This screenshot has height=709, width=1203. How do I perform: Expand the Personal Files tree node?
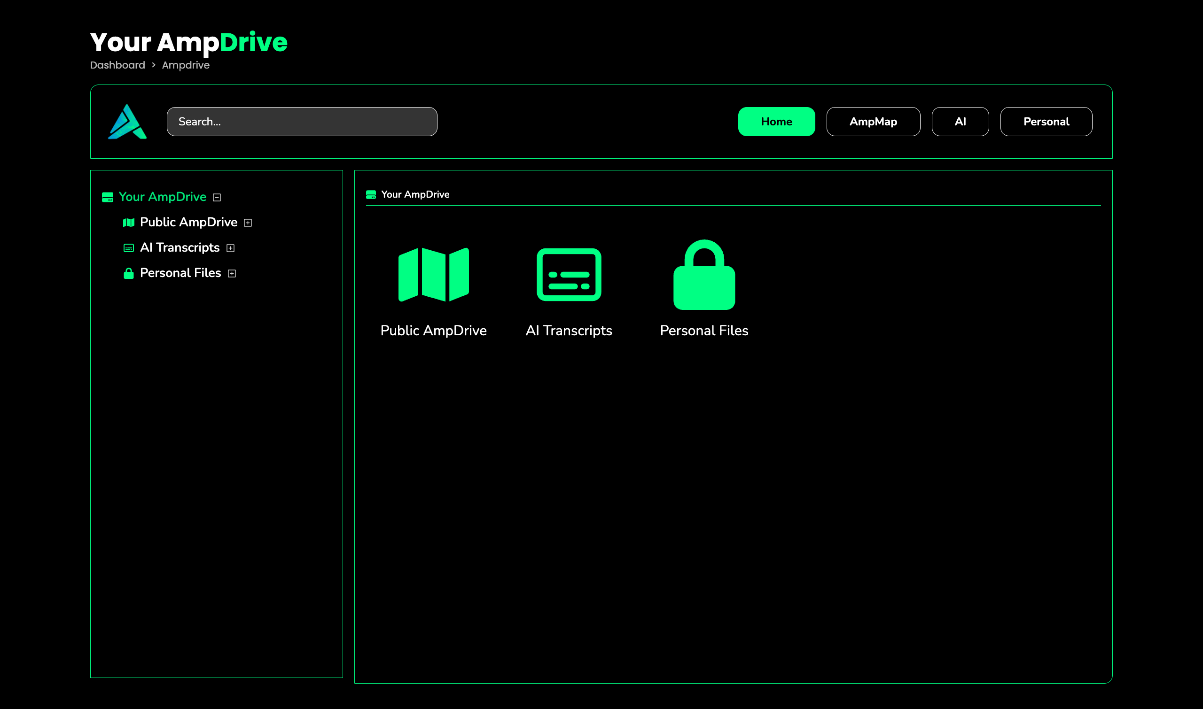point(232,273)
